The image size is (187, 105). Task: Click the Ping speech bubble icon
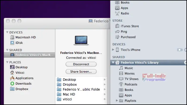pyautogui.click(x=117, y=32)
